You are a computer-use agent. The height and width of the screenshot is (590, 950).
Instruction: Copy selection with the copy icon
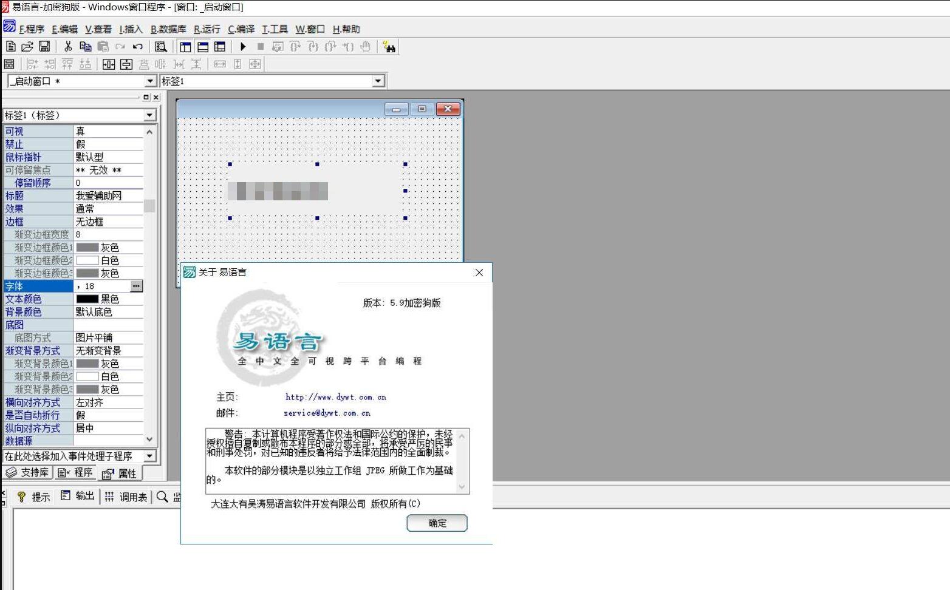86,46
